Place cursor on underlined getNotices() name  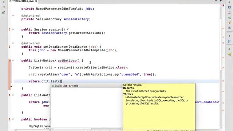[x=68, y=61]
